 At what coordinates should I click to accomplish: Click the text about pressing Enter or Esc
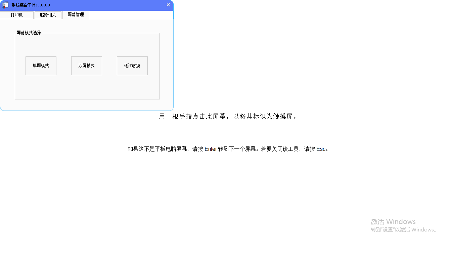click(x=228, y=149)
